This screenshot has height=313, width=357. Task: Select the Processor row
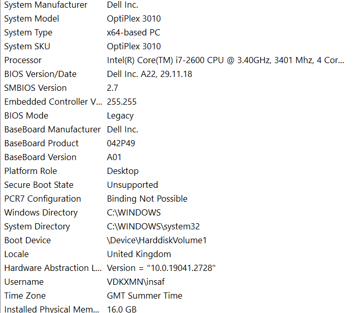tap(23, 60)
